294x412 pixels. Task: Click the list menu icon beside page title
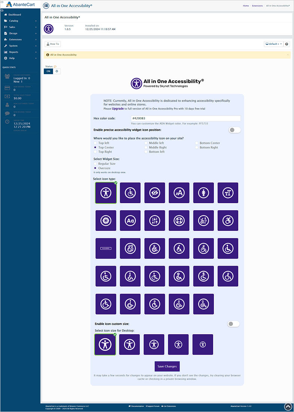[x=46, y=6]
